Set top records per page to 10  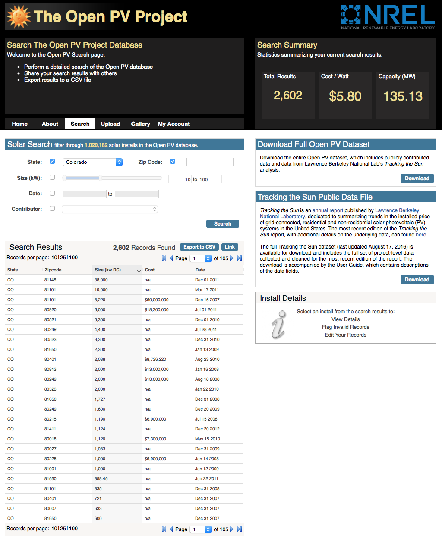click(x=54, y=258)
